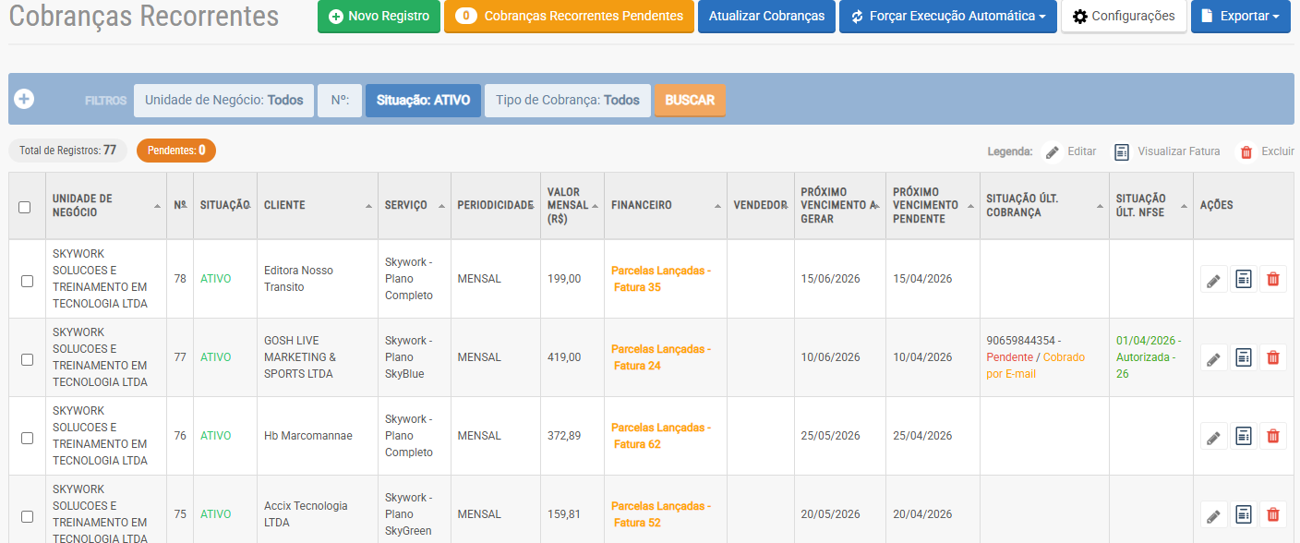Click the Nº filter input field
This screenshot has height=543, width=1300.
[340, 99]
